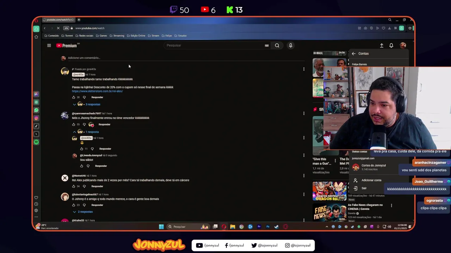Image resolution: width=451 pixels, height=253 pixels.
Task: Like the @Nome646 comment
Action: coord(74,186)
